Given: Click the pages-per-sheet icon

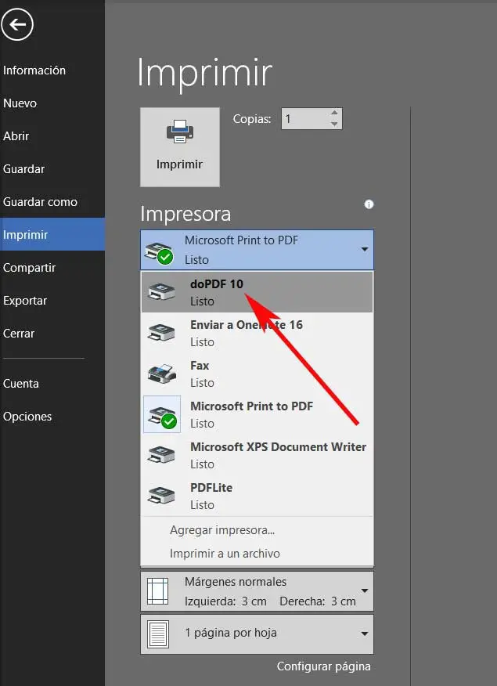Looking at the screenshot, I should coord(158,634).
